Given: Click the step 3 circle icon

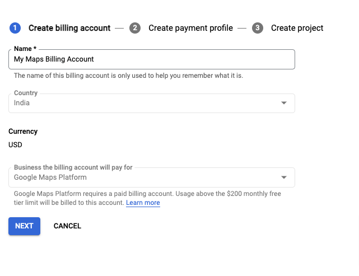Looking at the screenshot, I should (x=258, y=28).
